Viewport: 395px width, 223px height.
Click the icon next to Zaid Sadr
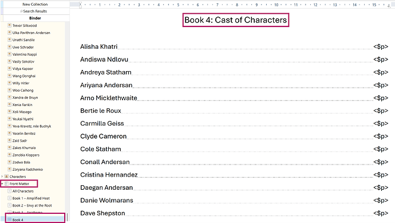tap(9, 140)
